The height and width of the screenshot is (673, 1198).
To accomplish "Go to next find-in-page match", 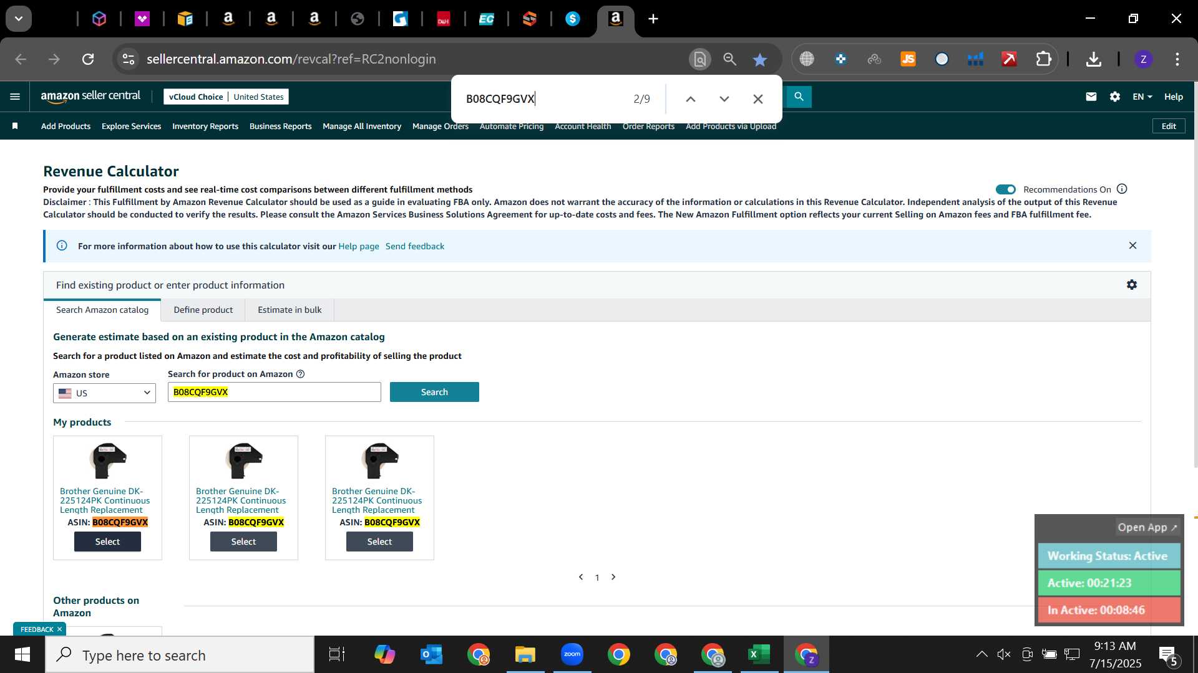I will pyautogui.click(x=724, y=99).
